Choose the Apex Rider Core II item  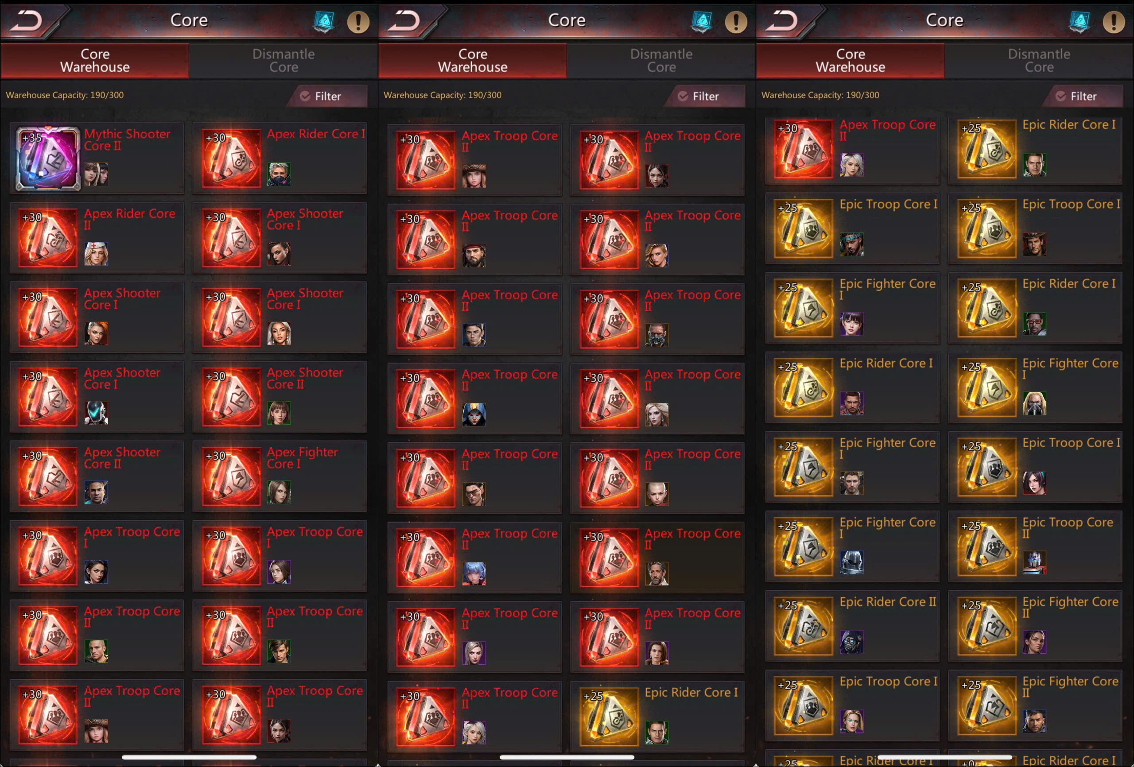97,238
